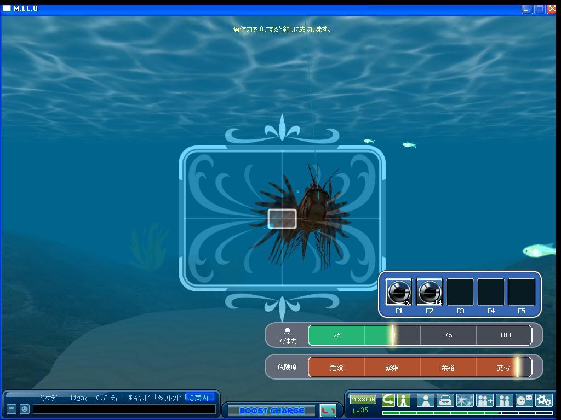
Task: Select the ギルド chat tab
Action: click(140, 398)
